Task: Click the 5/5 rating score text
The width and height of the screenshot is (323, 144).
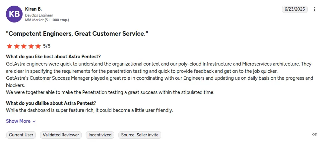Action: (47, 46)
